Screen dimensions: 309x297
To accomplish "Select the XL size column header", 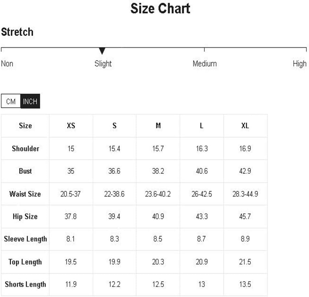I will coord(245,126).
